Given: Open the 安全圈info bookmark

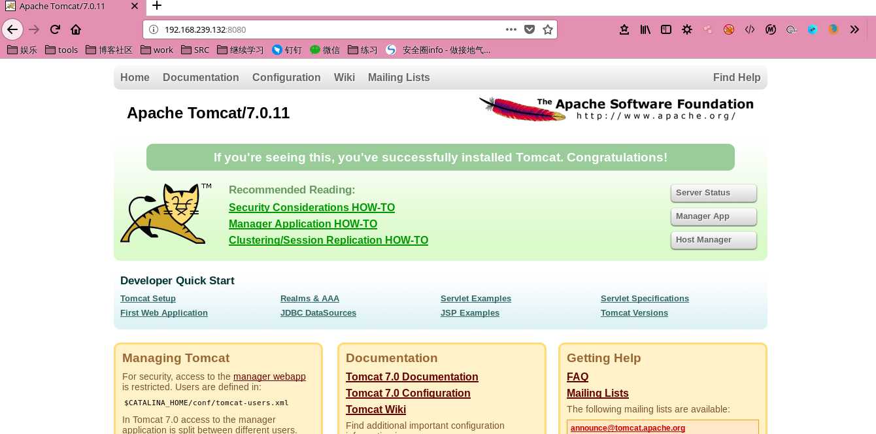Looking at the screenshot, I should pos(438,50).
